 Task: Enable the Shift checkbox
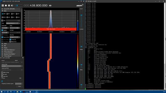pos(2,21)
